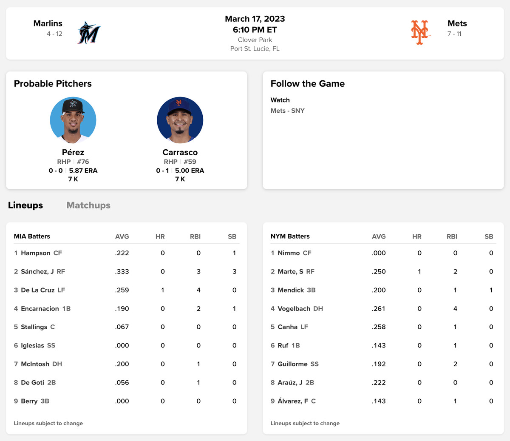The width and height of the screenshot is (510, 441).
Task: Click pitcher name Carrasco
Action: point(180,152)
